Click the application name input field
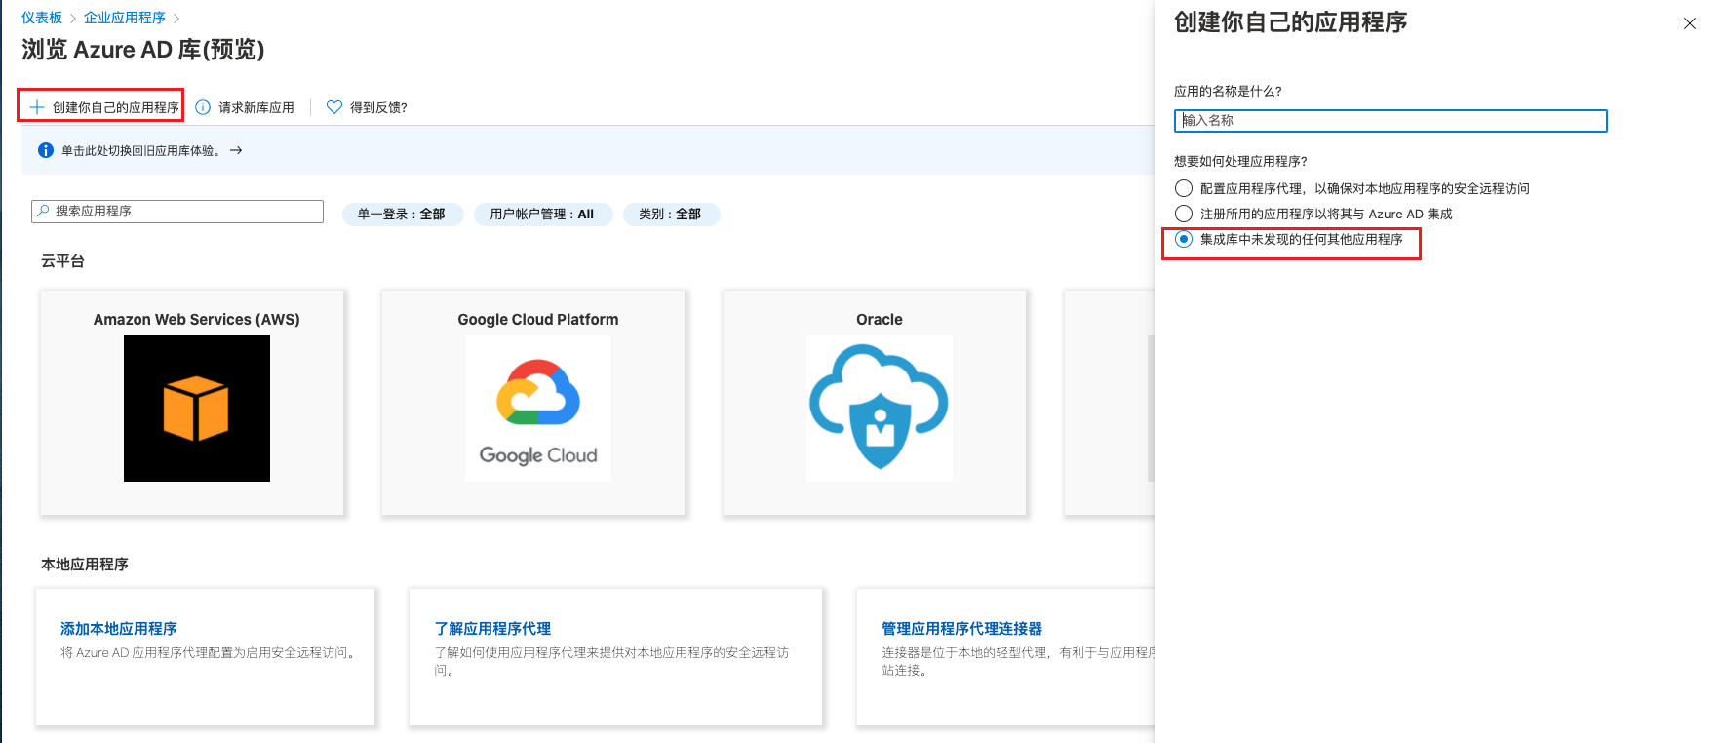 pos(1390,121)
